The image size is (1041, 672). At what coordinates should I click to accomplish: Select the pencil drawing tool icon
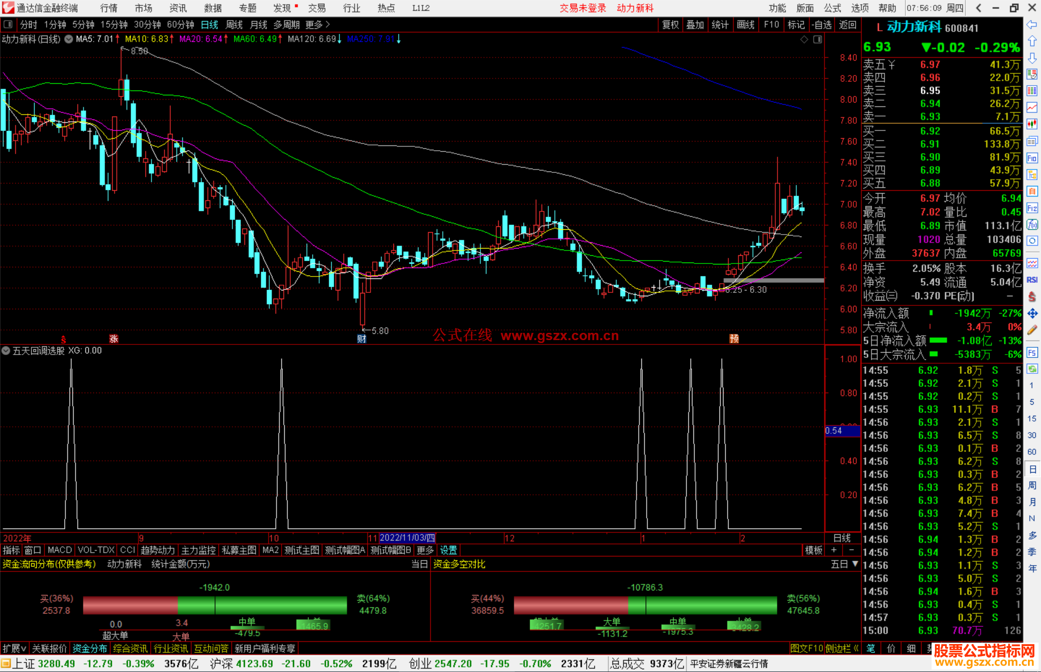coord(1032,330)
